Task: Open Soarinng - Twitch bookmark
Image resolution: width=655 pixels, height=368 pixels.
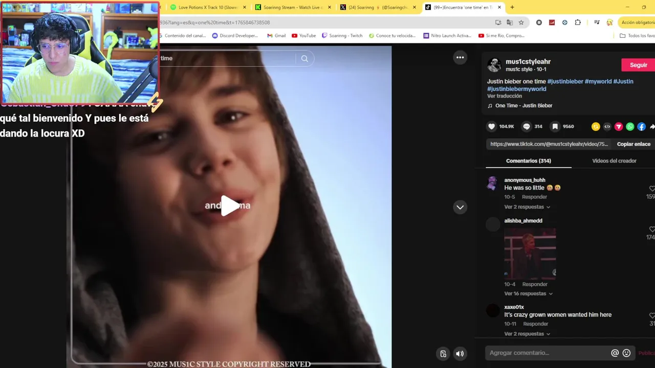Action: click(x=342, y=36)
